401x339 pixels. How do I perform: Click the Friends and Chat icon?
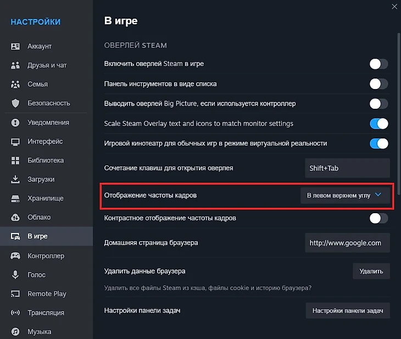pyautogui.click(x=15, y=65)
